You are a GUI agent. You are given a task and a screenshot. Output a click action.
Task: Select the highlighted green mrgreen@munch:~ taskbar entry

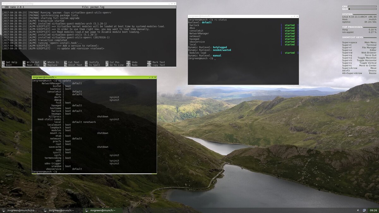coord(102,210)
